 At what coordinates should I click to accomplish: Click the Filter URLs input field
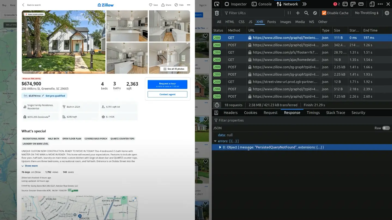[x=253, y=13]
